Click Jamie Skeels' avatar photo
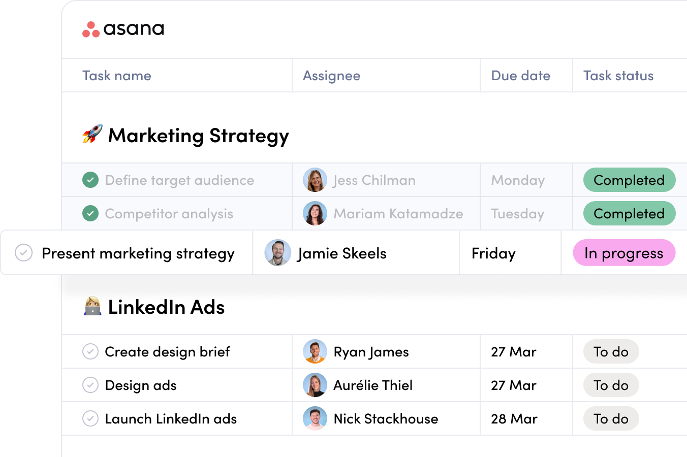Viewport: 687px width, 457px height. [x=277, y=253]
